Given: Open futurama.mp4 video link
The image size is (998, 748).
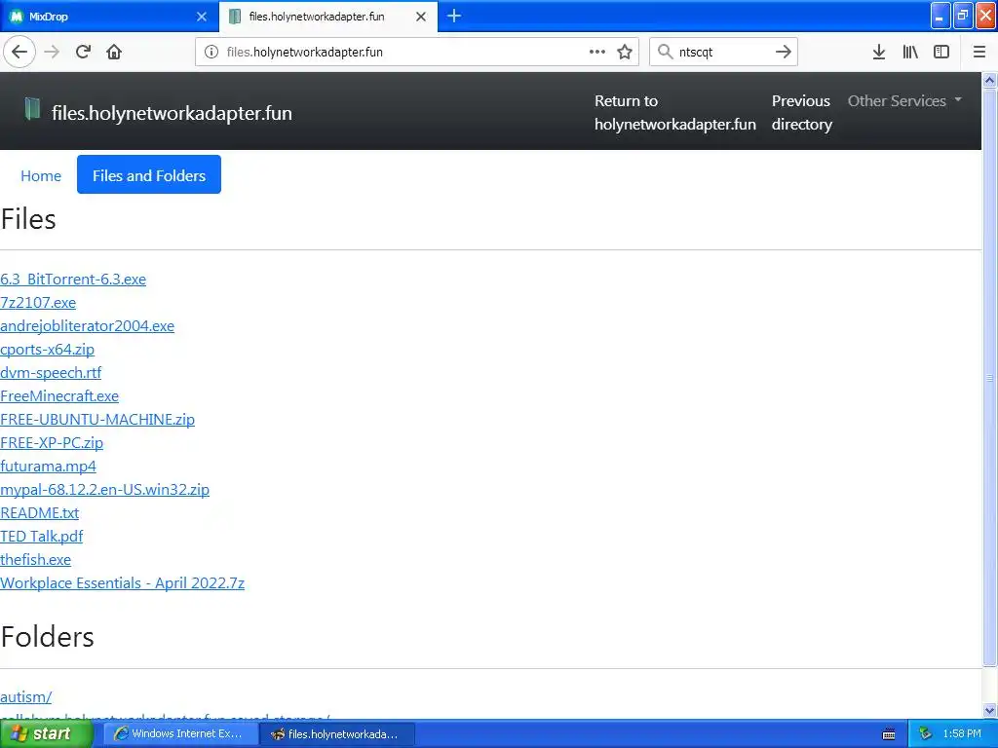Looking at the screenshot, I should (49, 467).
